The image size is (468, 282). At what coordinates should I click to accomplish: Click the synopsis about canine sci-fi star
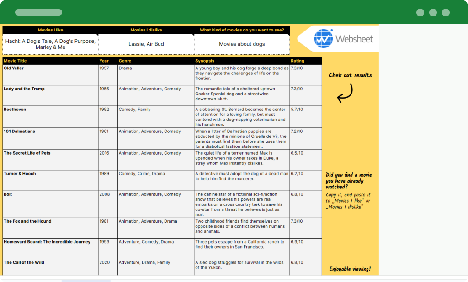tap(242, 204)
